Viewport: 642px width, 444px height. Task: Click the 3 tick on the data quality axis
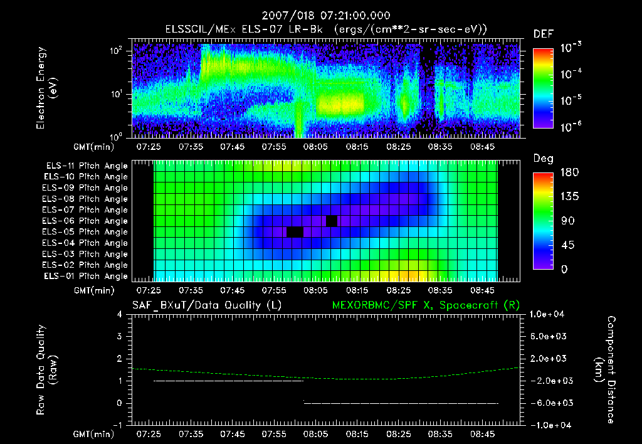(x=120, y=336)
